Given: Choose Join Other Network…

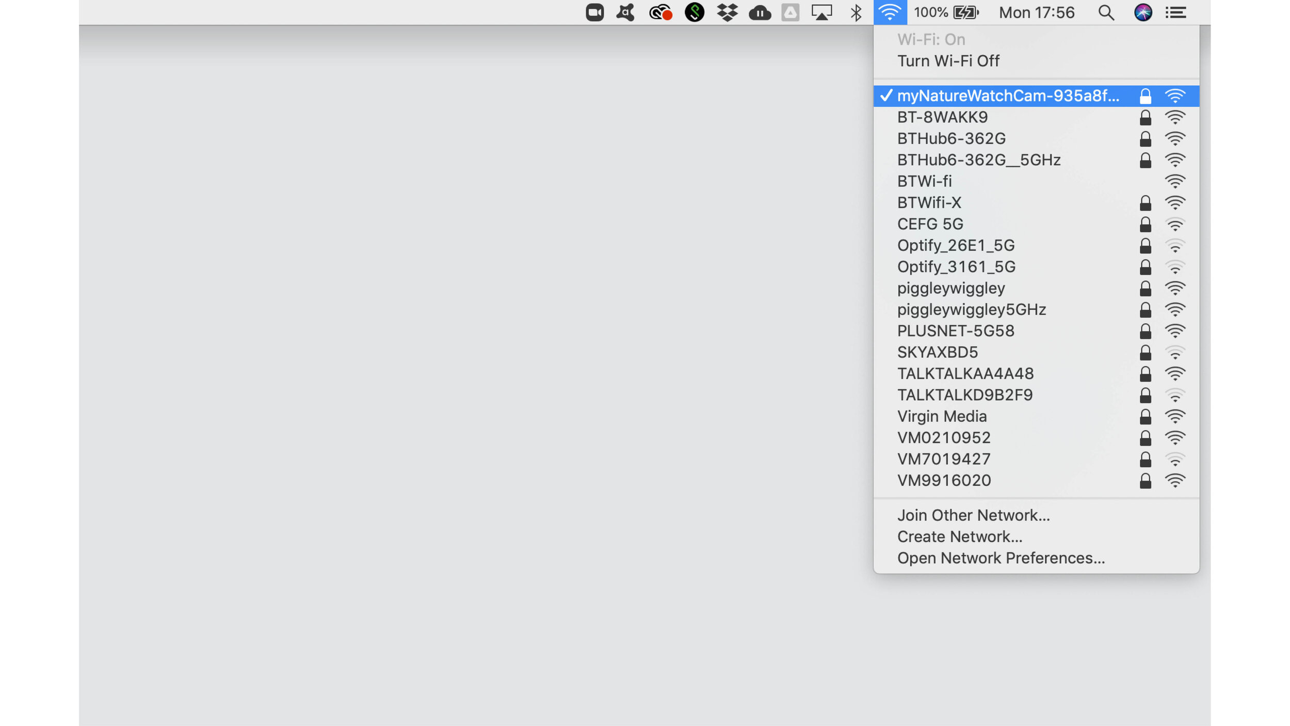Looking at the screenshot, I should [x=1036, y=515].
